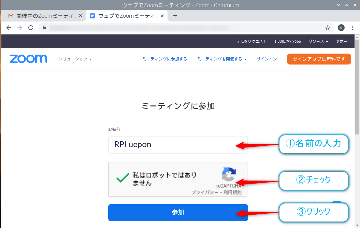Go back to the previous page
Image resolution: width=360 pixels, height=228 pixels.
pos(9,28)
